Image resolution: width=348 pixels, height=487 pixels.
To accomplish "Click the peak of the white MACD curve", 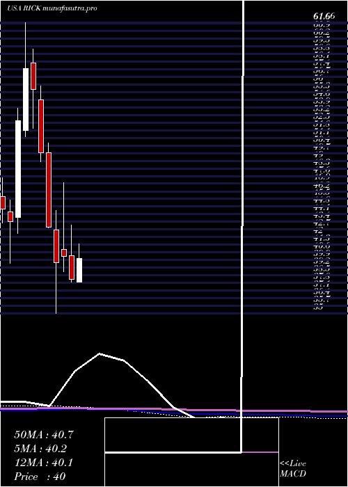I will (x=100, y=353).
